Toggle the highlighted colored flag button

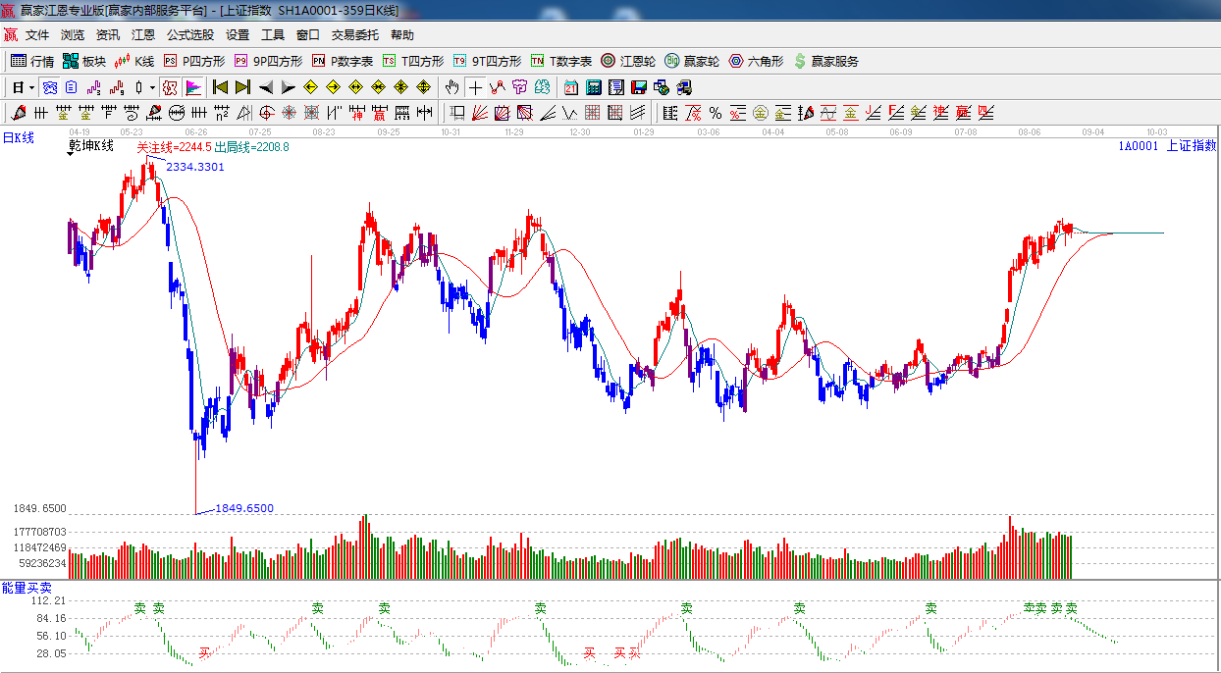click(x=193, y=87)
